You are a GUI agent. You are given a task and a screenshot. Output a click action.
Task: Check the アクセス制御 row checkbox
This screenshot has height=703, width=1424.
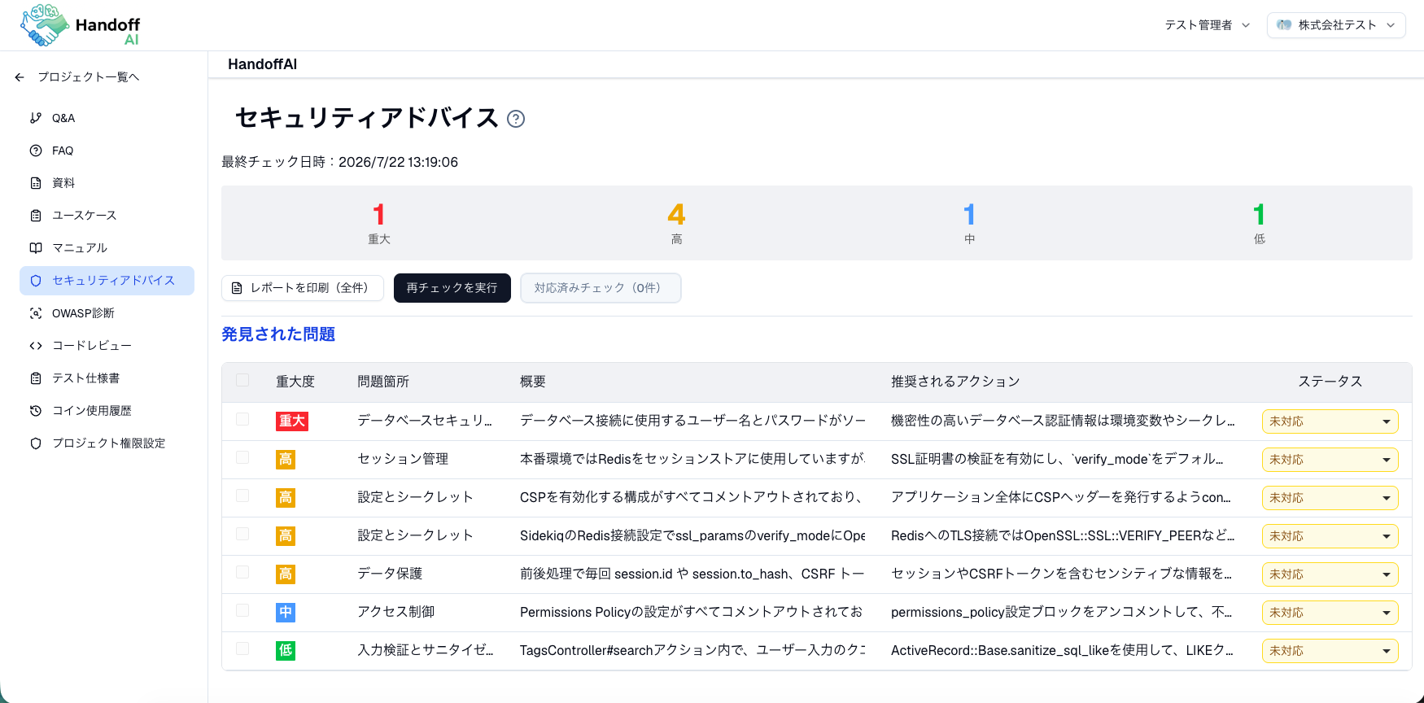click(242, 610)
